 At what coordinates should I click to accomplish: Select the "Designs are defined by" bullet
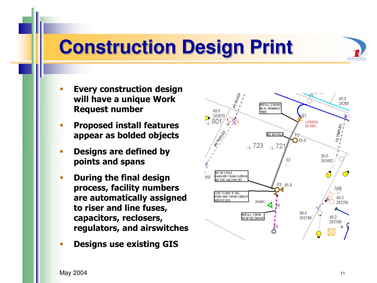121,156
